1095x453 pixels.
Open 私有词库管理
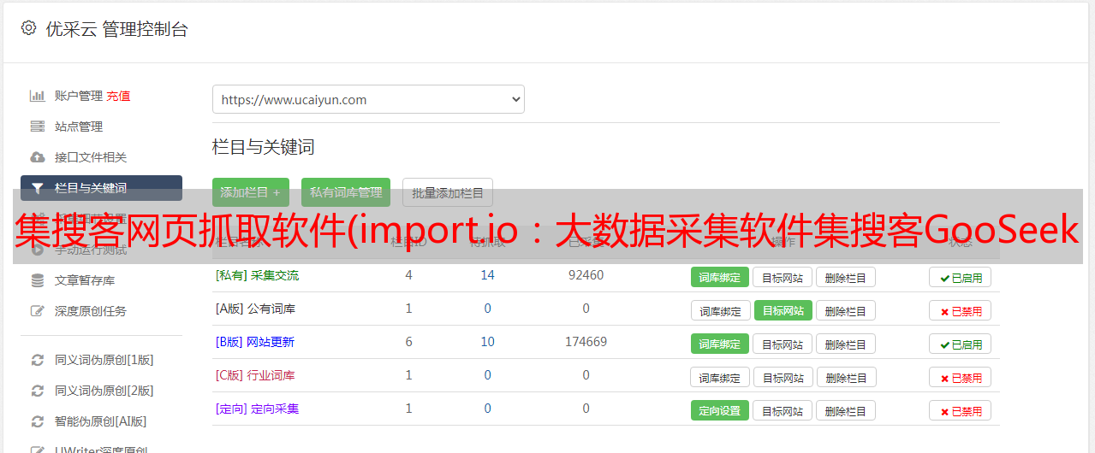coord(346,192)
